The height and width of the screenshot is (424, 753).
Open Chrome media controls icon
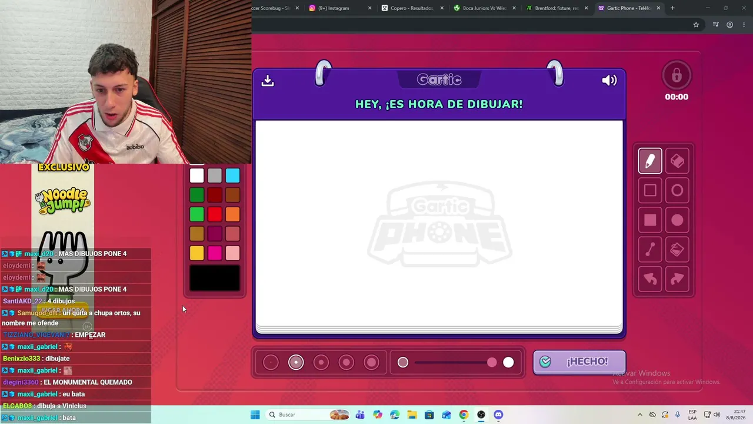[715, 25]
